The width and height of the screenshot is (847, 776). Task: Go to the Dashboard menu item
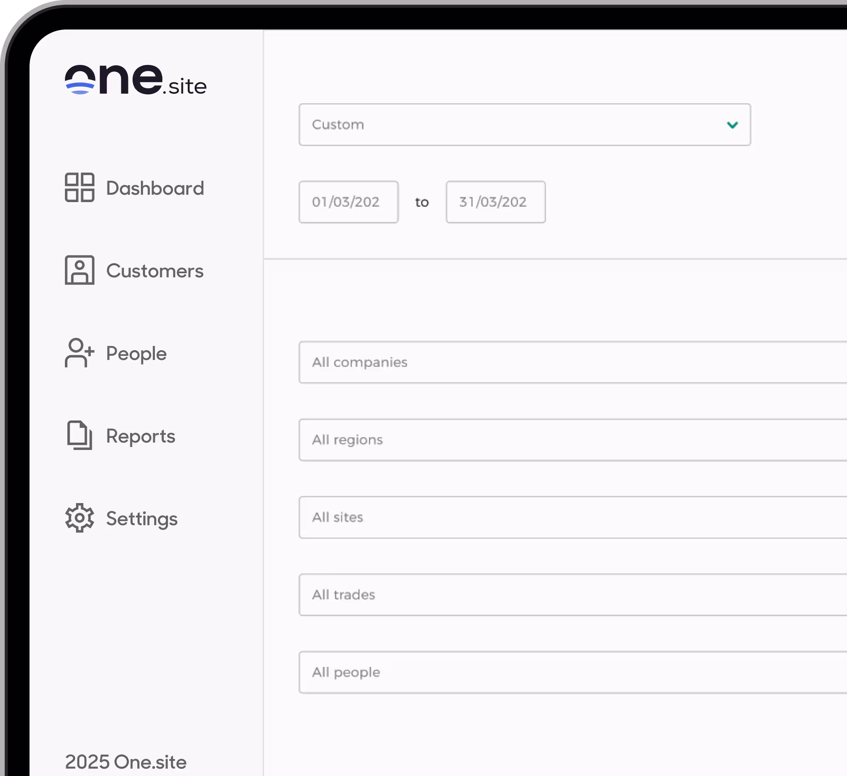pos(155,188)
